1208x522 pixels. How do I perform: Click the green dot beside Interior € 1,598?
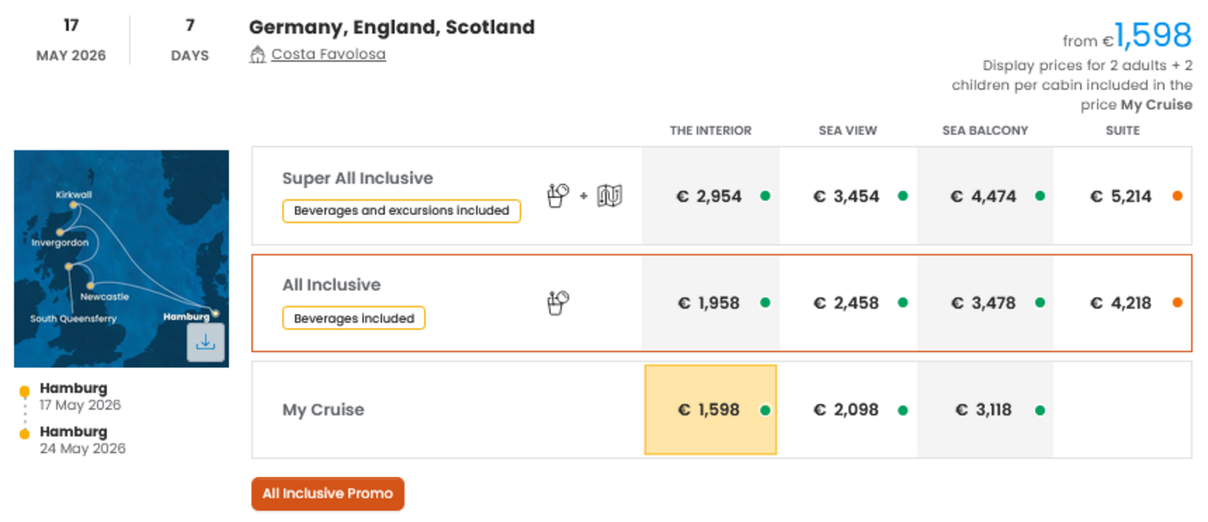point(765,410)
